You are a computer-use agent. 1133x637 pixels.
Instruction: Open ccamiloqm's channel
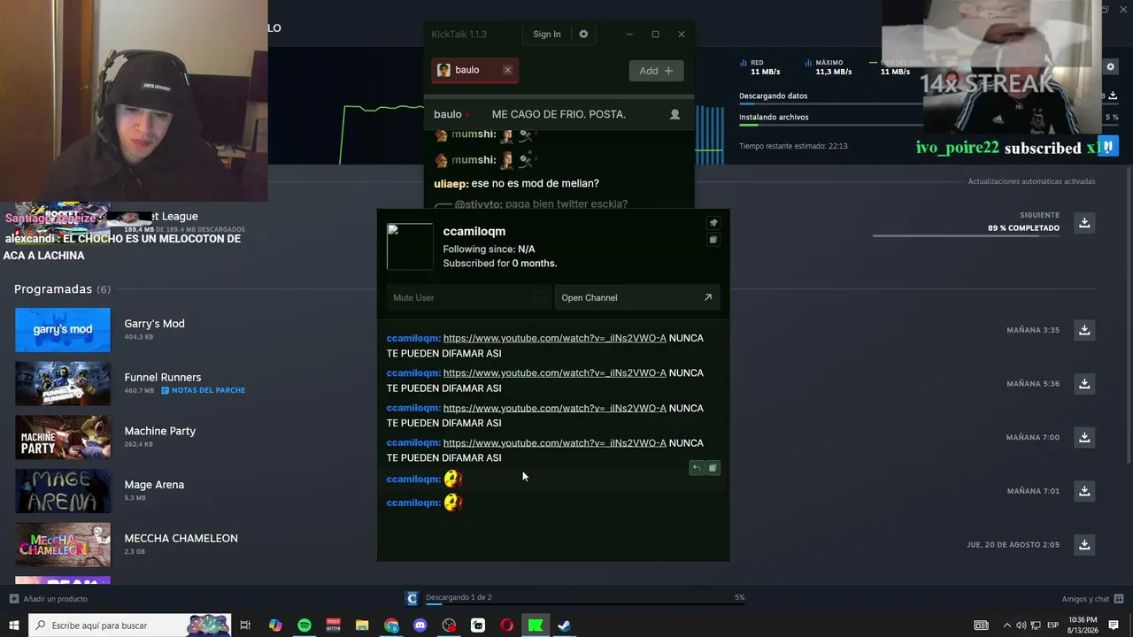tap(636, 298)
